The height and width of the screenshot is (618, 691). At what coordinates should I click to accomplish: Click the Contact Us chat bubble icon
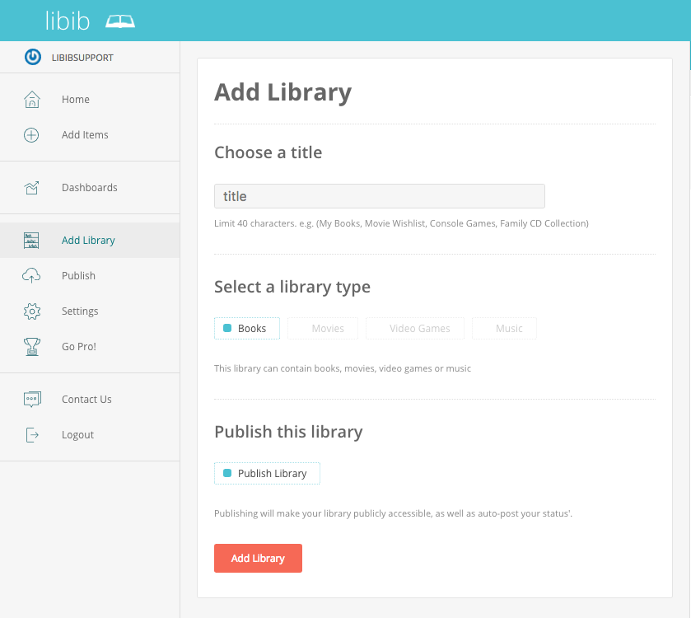click(x=31, y=400)
